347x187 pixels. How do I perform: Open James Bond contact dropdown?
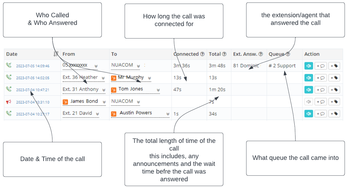pos(104,102)
